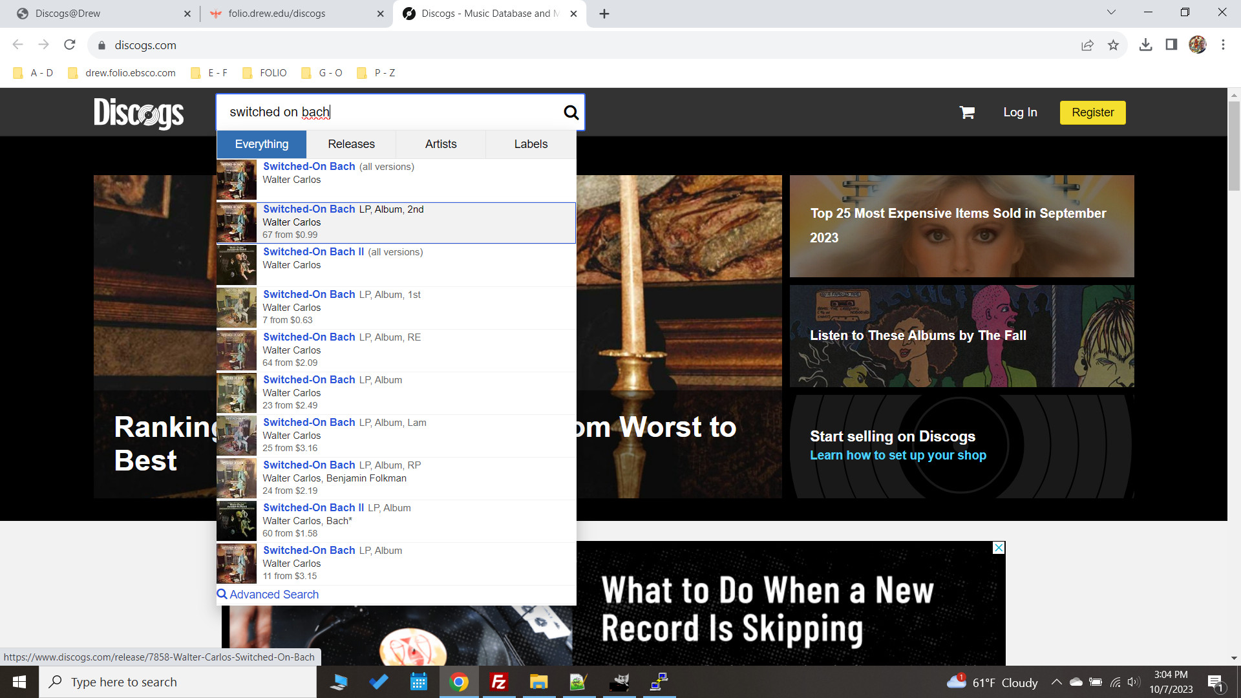Click the browser back arrow
Screen dimensions: 1241x698
pos(17,45)
